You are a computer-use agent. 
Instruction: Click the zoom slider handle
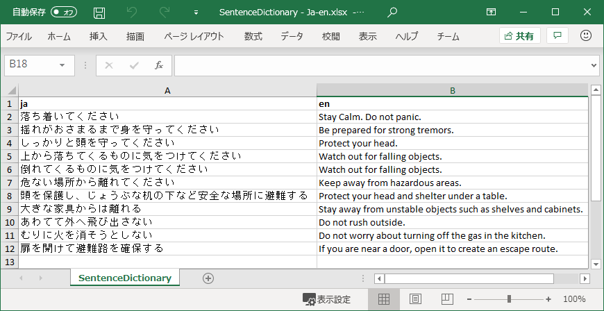click(x=510, y=299)
